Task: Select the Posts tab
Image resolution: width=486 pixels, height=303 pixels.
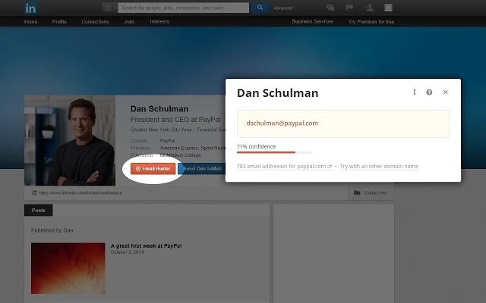Action: click(x=39, y=211)
